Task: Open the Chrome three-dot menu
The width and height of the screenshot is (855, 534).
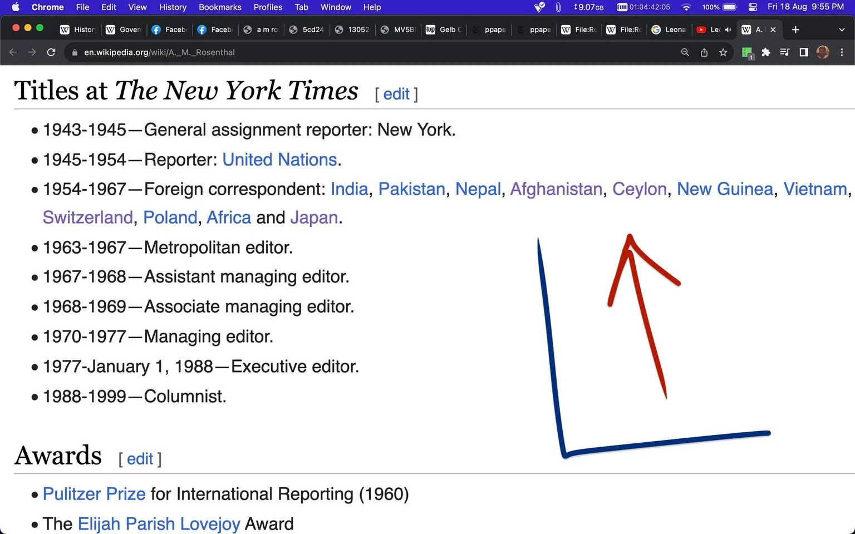Action: click(842, 52)
